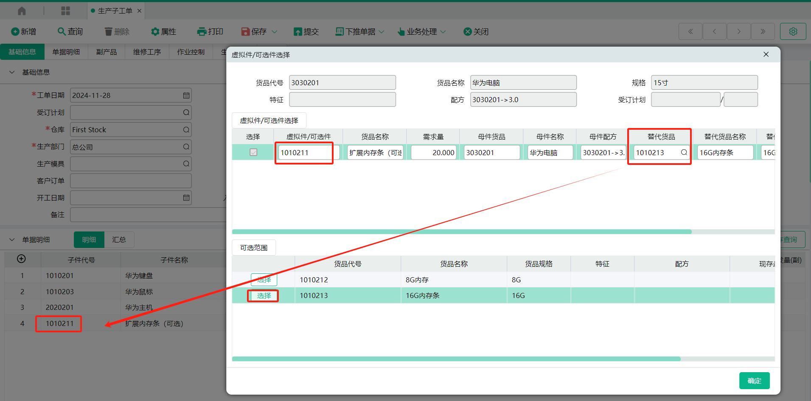
Task: Click the 选择 button for 1010213
Action: (x=264, y=295)
